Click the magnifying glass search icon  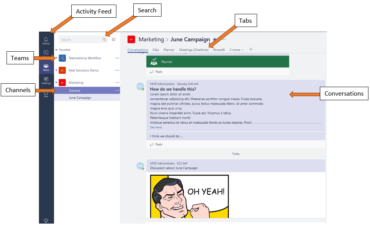coord(104,39)
